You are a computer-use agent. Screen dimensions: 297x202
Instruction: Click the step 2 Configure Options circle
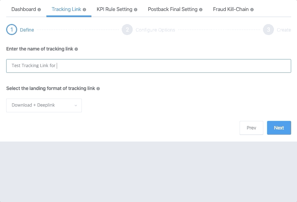click(127, 30)
